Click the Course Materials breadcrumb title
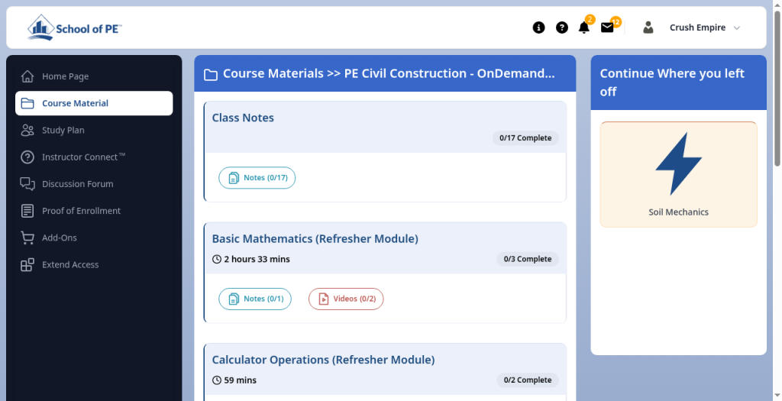 click(x=389, y=74)
